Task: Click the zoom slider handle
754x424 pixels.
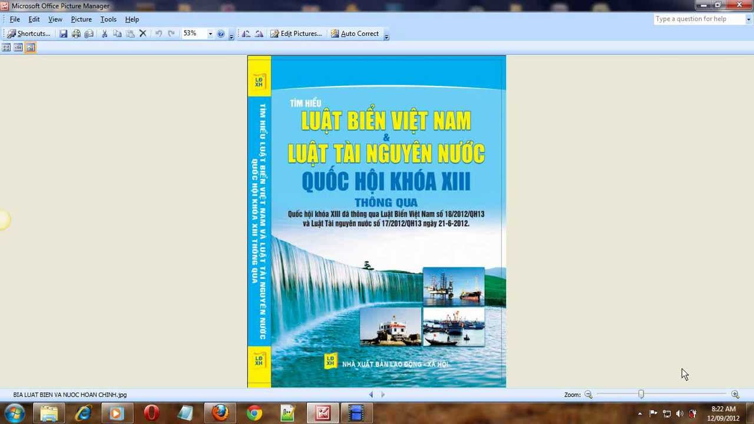Action: point(641,395)
